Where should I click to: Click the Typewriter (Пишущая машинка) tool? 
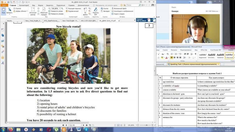(x=73, y=9)
